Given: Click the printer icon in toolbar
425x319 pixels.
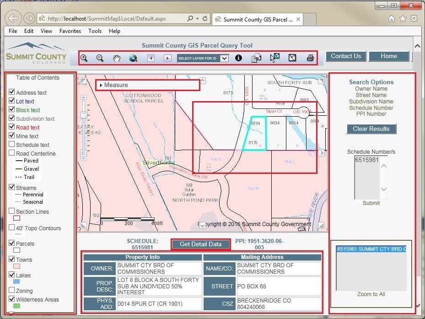Looking at the screenshot, I should pyautogui.click(x=310, y=58).
